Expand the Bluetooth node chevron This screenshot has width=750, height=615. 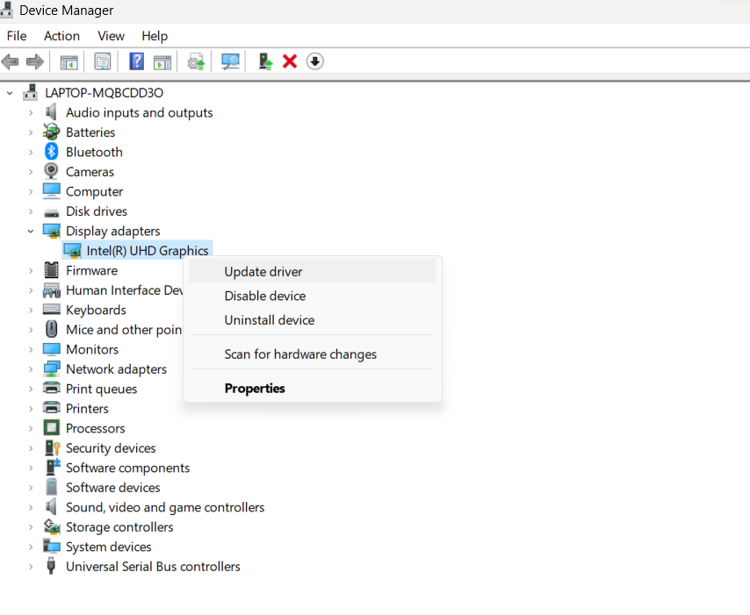(31, 152)
